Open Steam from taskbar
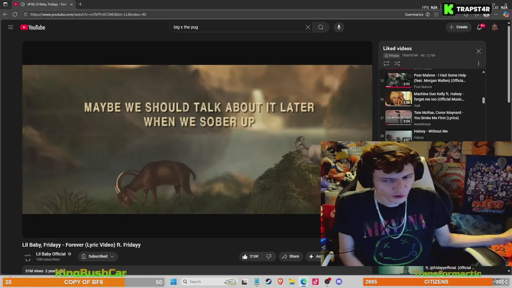Viewport: 512px width, 288px height. (x=268, y=282)
